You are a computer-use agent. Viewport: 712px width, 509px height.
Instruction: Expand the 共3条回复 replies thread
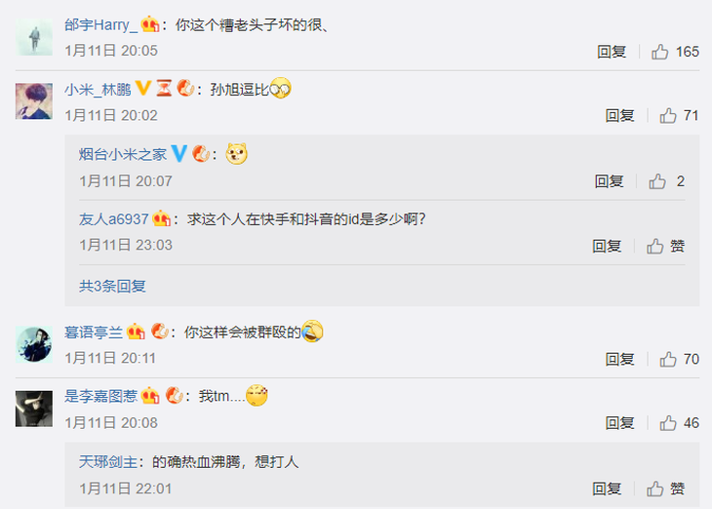[112, 286]
